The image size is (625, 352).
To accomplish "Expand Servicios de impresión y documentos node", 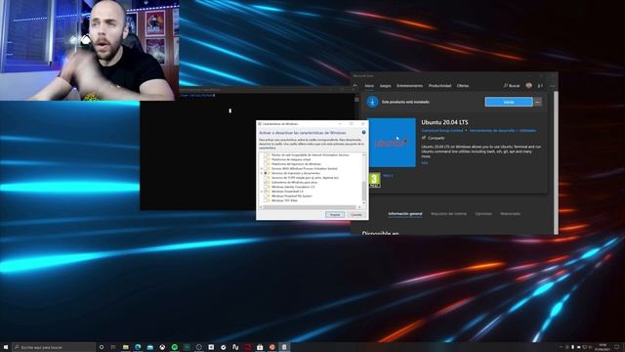I will tap(262, 173).
